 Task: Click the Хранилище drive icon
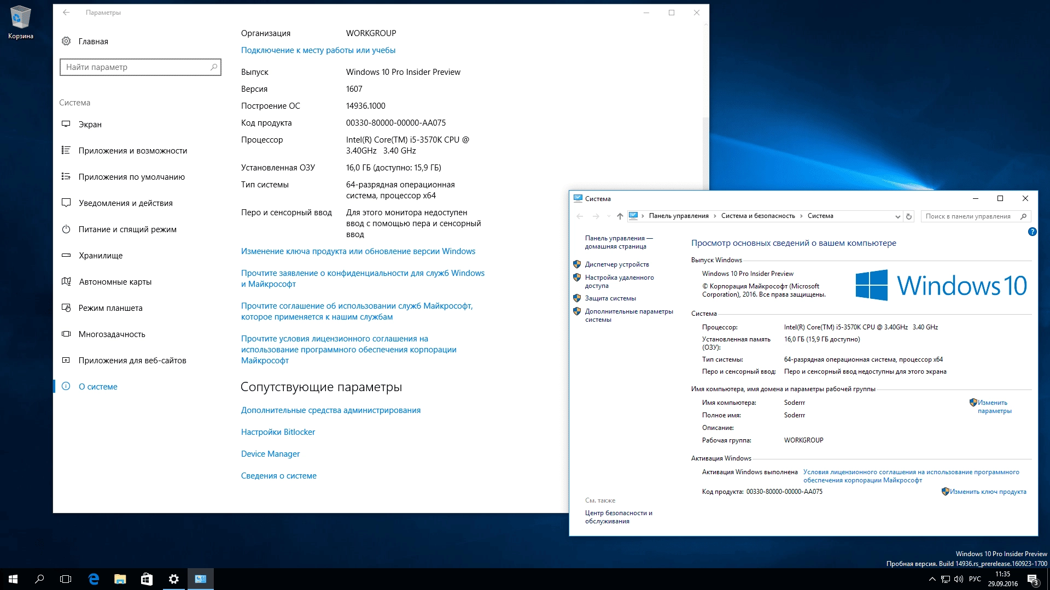(x=66, y=255)
